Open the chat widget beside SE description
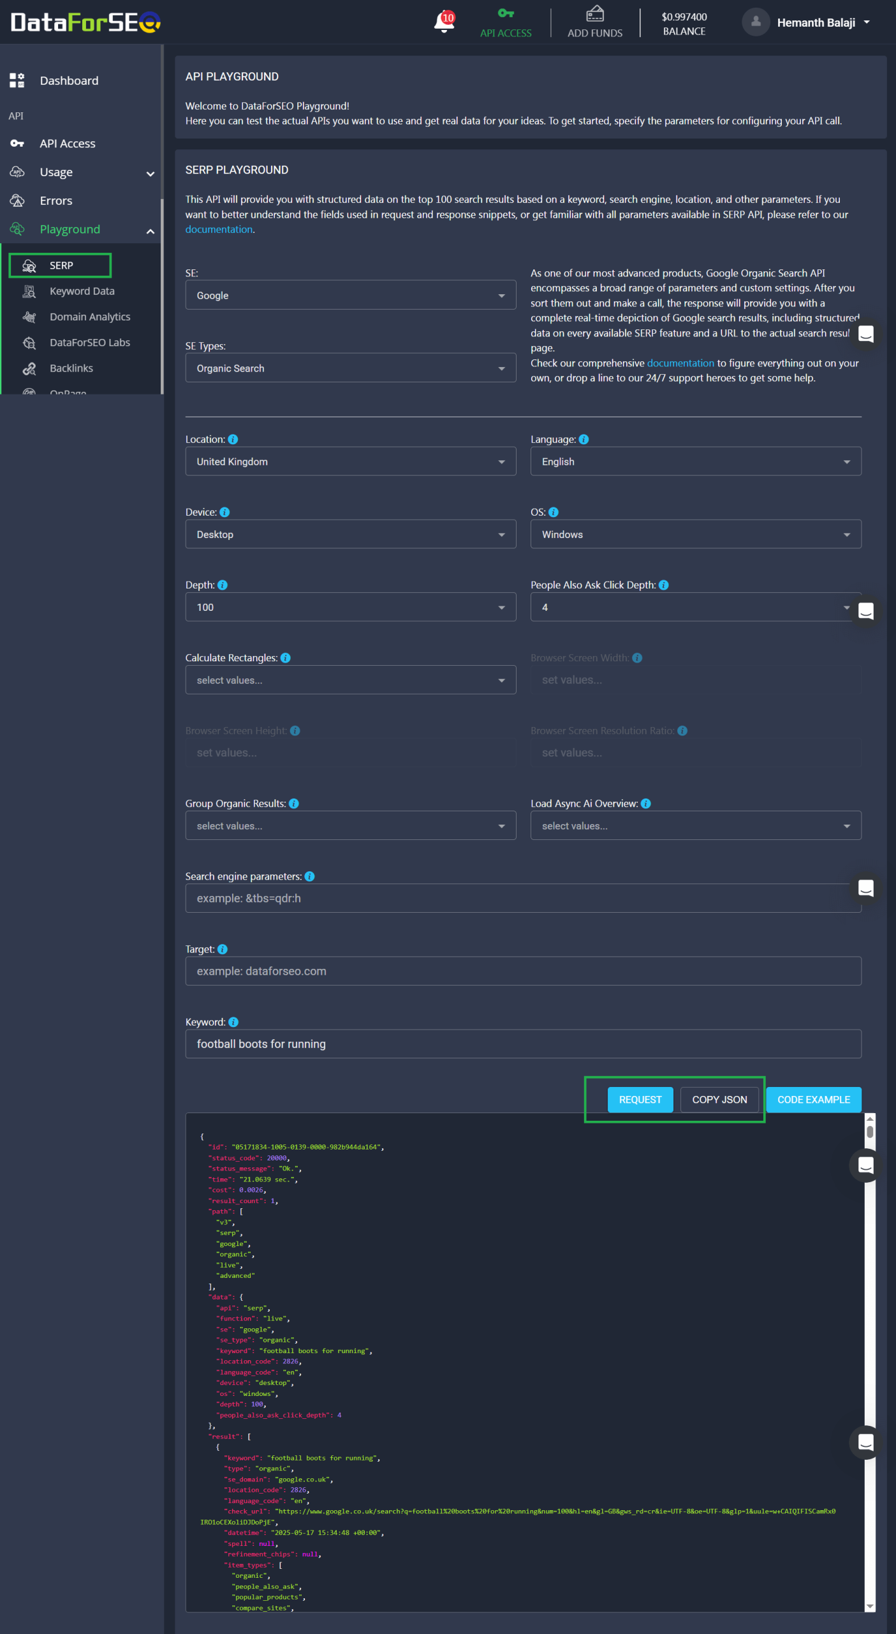 [x=865, y=334]
